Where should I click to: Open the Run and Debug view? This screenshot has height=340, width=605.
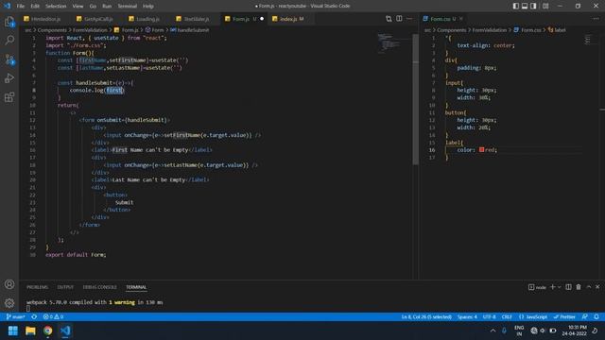point(9,77)
